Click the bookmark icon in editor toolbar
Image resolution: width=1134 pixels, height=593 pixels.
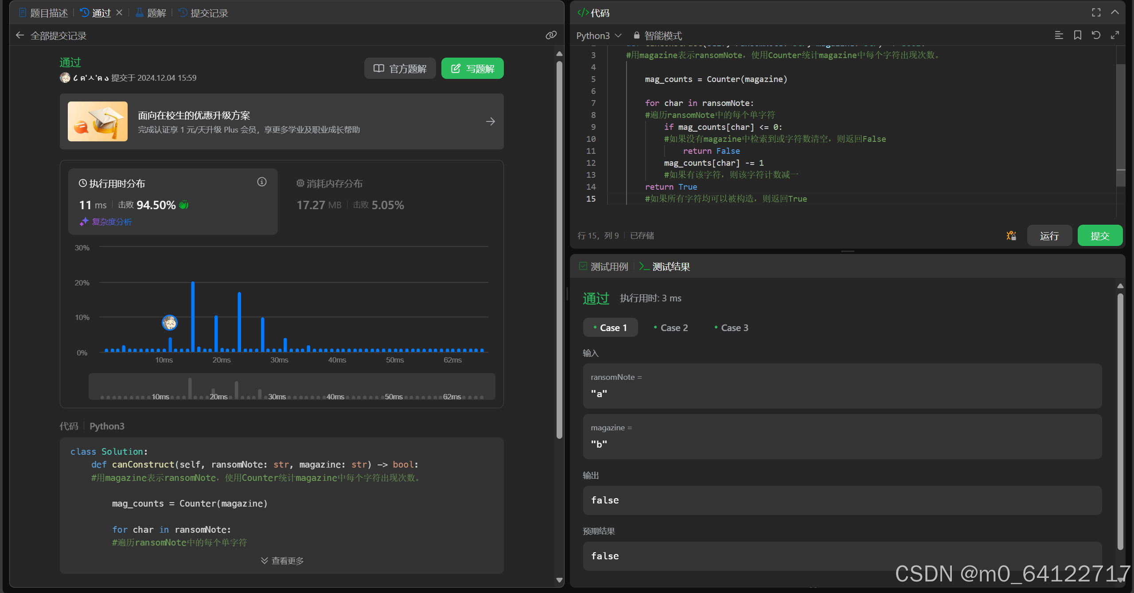(1077, 35)
